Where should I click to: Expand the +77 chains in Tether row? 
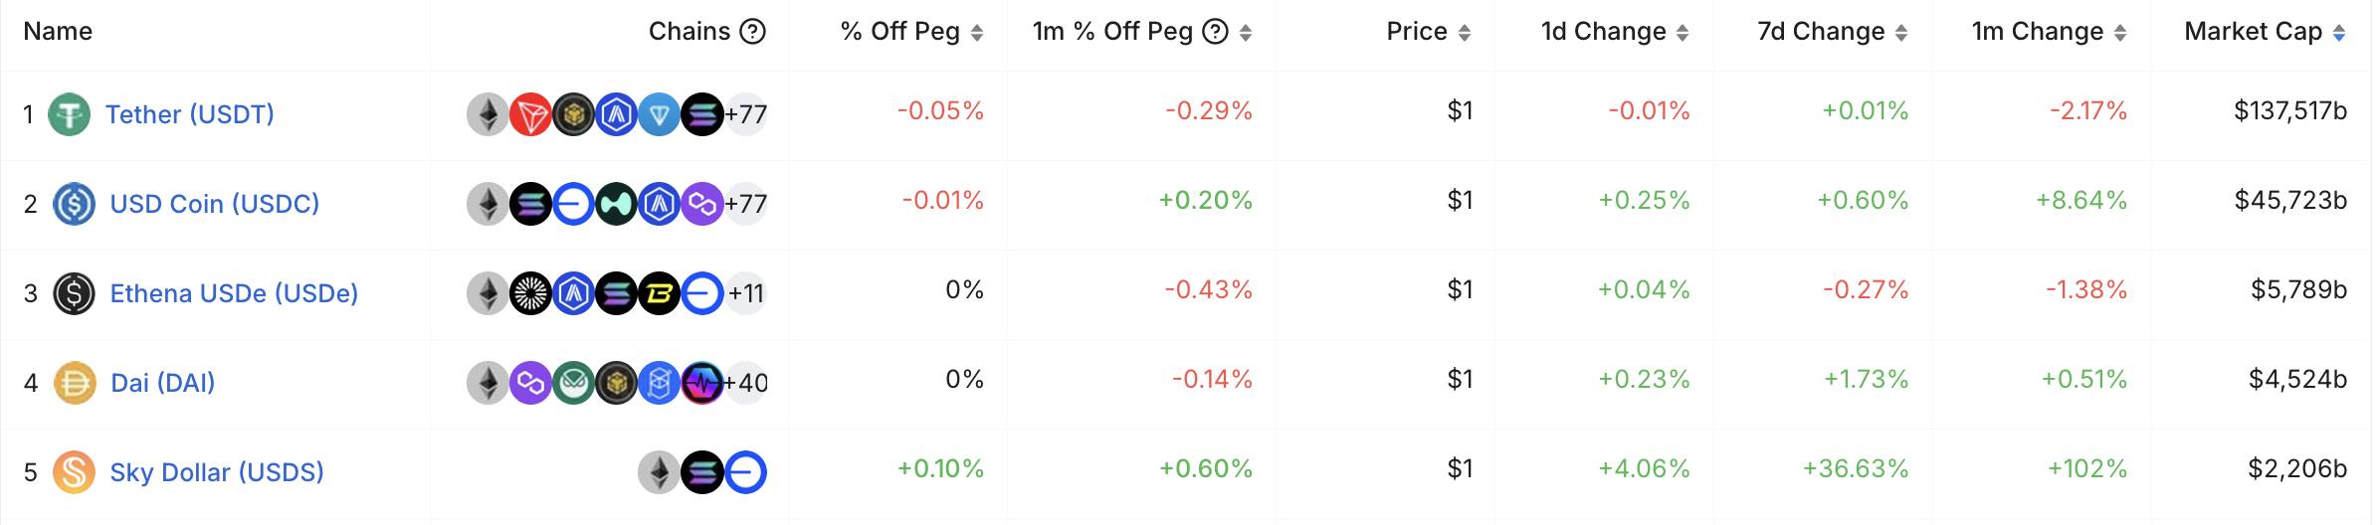tap(746, 115)
